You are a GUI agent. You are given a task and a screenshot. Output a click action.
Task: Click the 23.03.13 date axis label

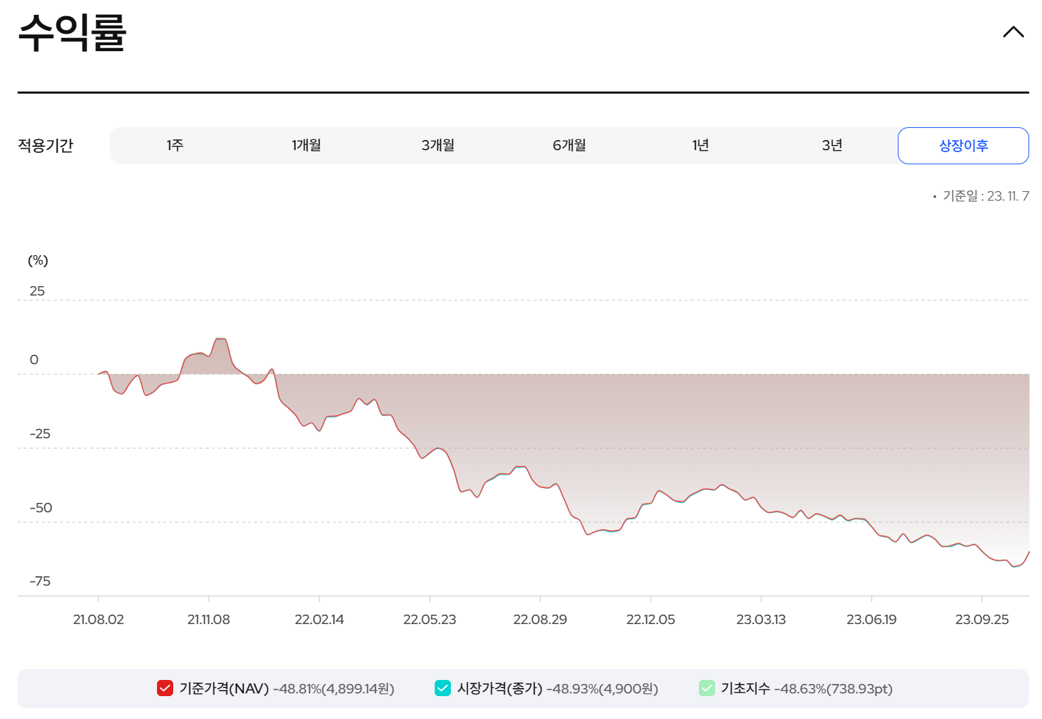[761, 619]
